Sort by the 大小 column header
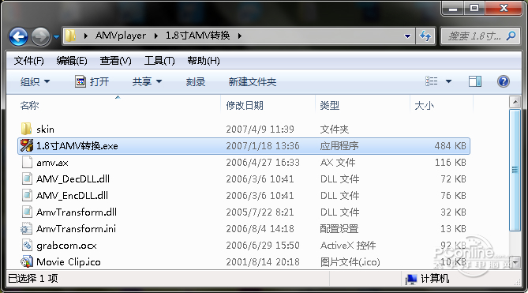The width and height of the screenshot is (528, 293). click(x=424, y=105)
